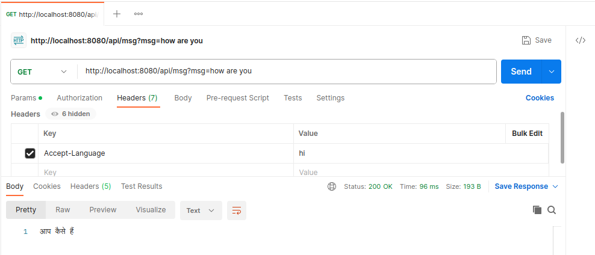This screenshot has height=255, width=595.
Task: Search the response with magnifier icon
Action: coord(552,210)
